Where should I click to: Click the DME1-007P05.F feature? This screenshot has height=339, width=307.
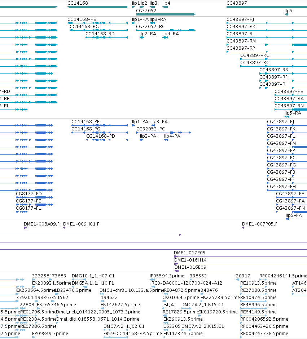[243, 228]
